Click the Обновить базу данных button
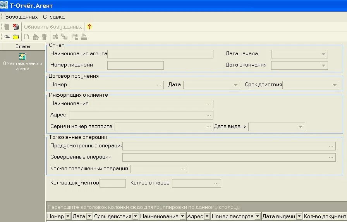 coord(53,27)
